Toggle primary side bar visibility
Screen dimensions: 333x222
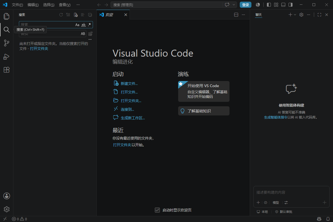[269, 5]
